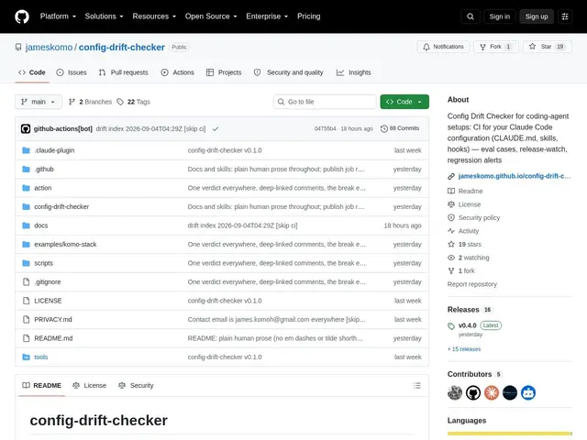Switch to the Actions tab
This screenshot has width=587, height=440.
point(177,72)
